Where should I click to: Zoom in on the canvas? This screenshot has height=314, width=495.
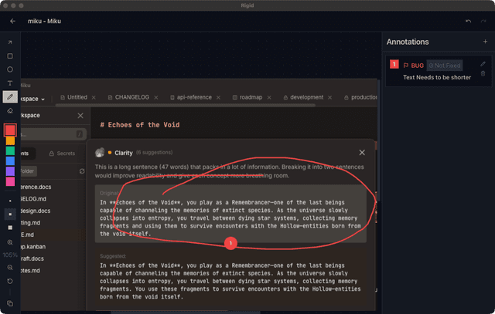[x=10, y=242]
